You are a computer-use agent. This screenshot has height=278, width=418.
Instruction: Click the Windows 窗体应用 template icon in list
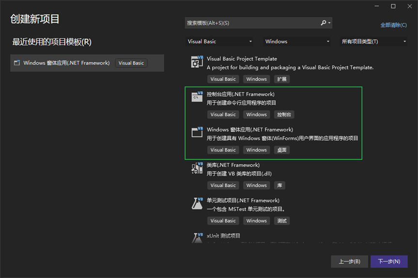tap(197, 132)
